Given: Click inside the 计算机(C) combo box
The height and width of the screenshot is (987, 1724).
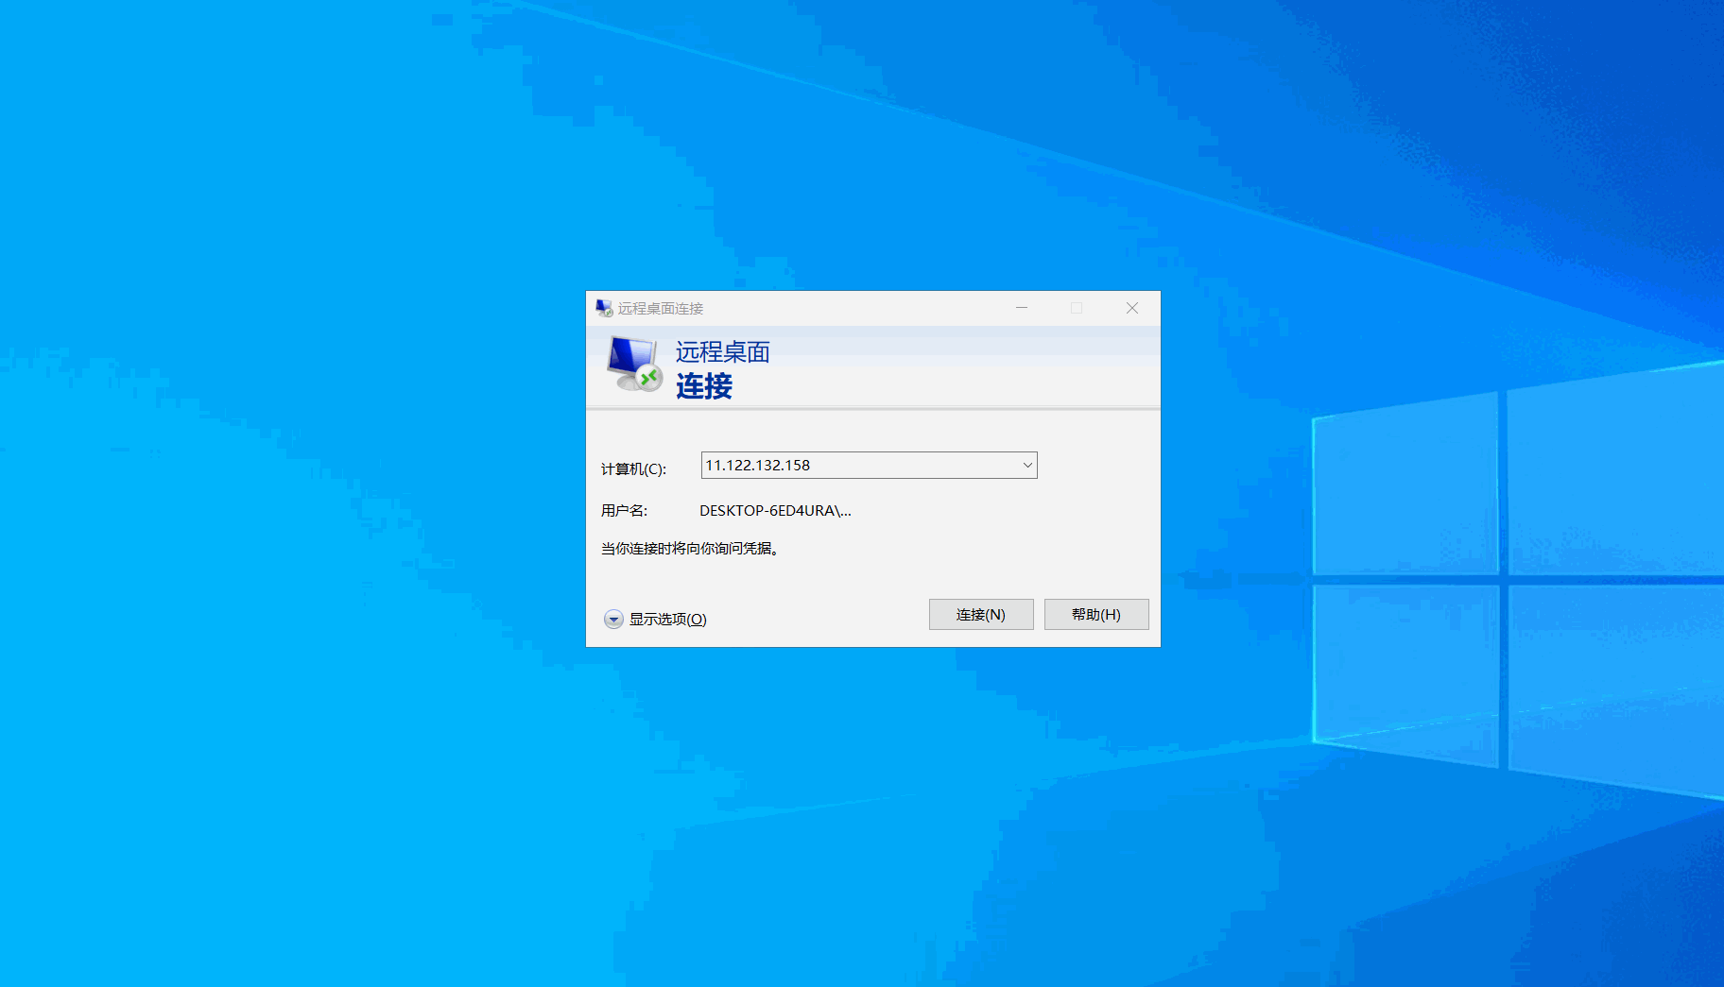Looking at the screenshot, I should click(x=851, y=465).
